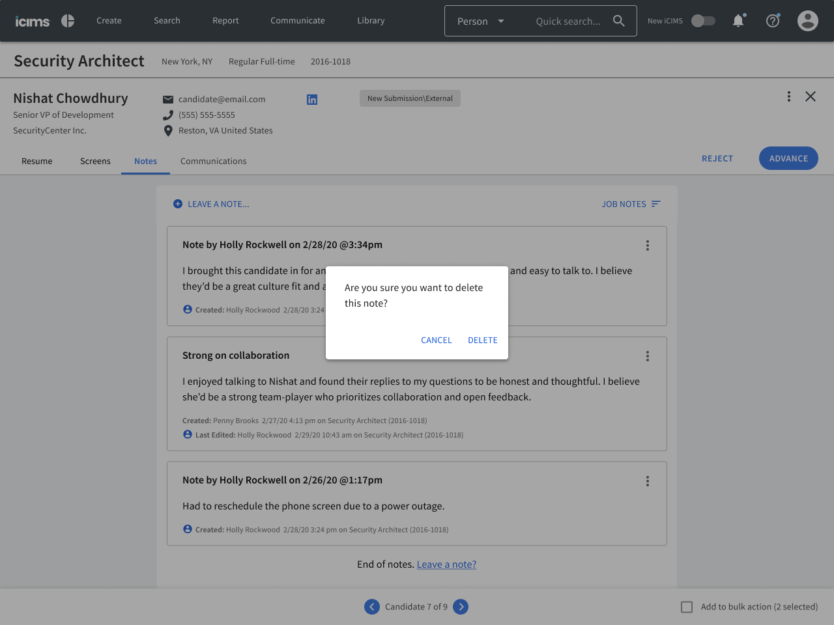834x625 pixels.
Task: Open the user profile avatar
Action: 808,21
